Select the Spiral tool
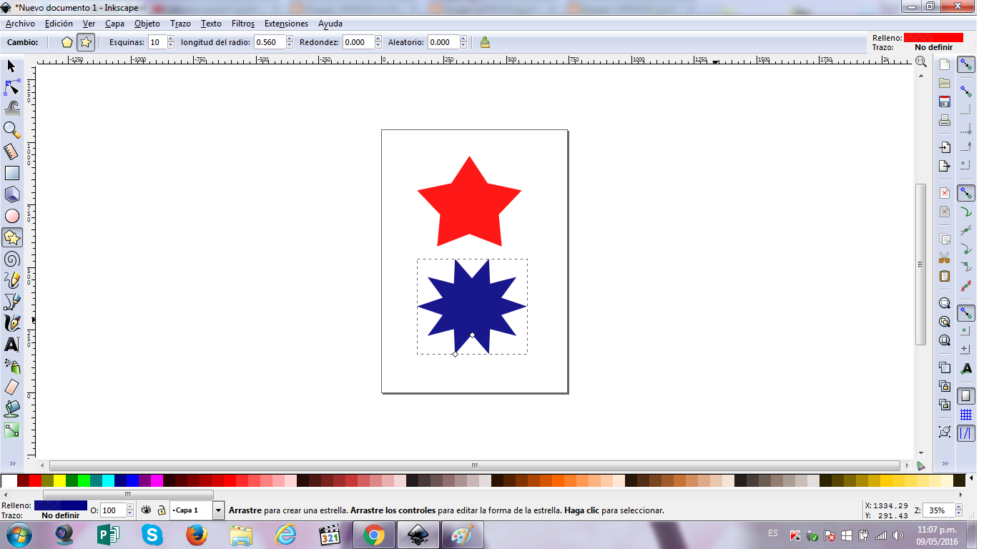984x549 pixels. point(11,259)
